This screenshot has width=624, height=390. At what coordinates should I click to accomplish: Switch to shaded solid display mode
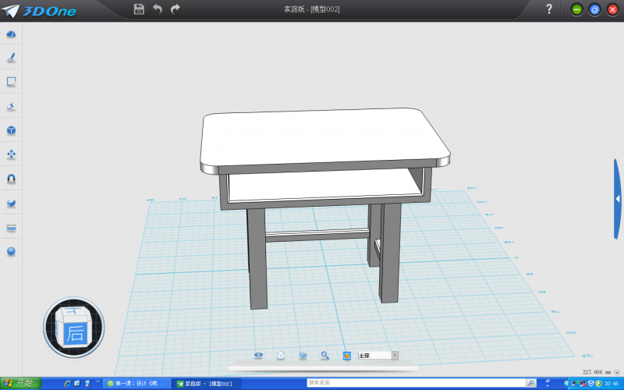(x=303, y=356)
